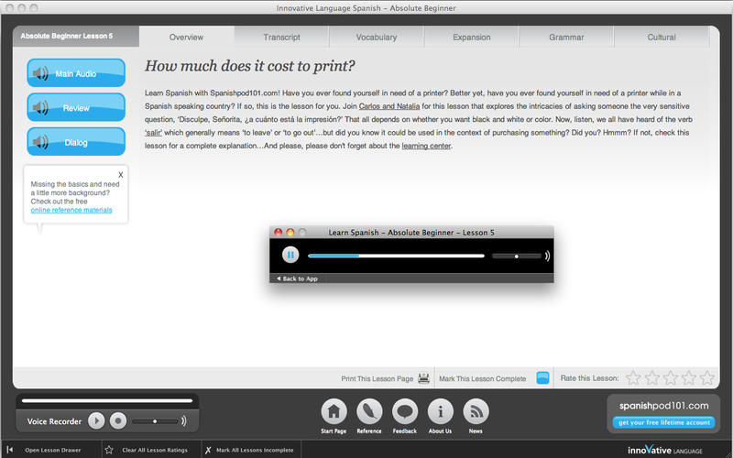733x458 pixels.
Task: Click Print This Lesson Page text
Action: coord(377,378)
